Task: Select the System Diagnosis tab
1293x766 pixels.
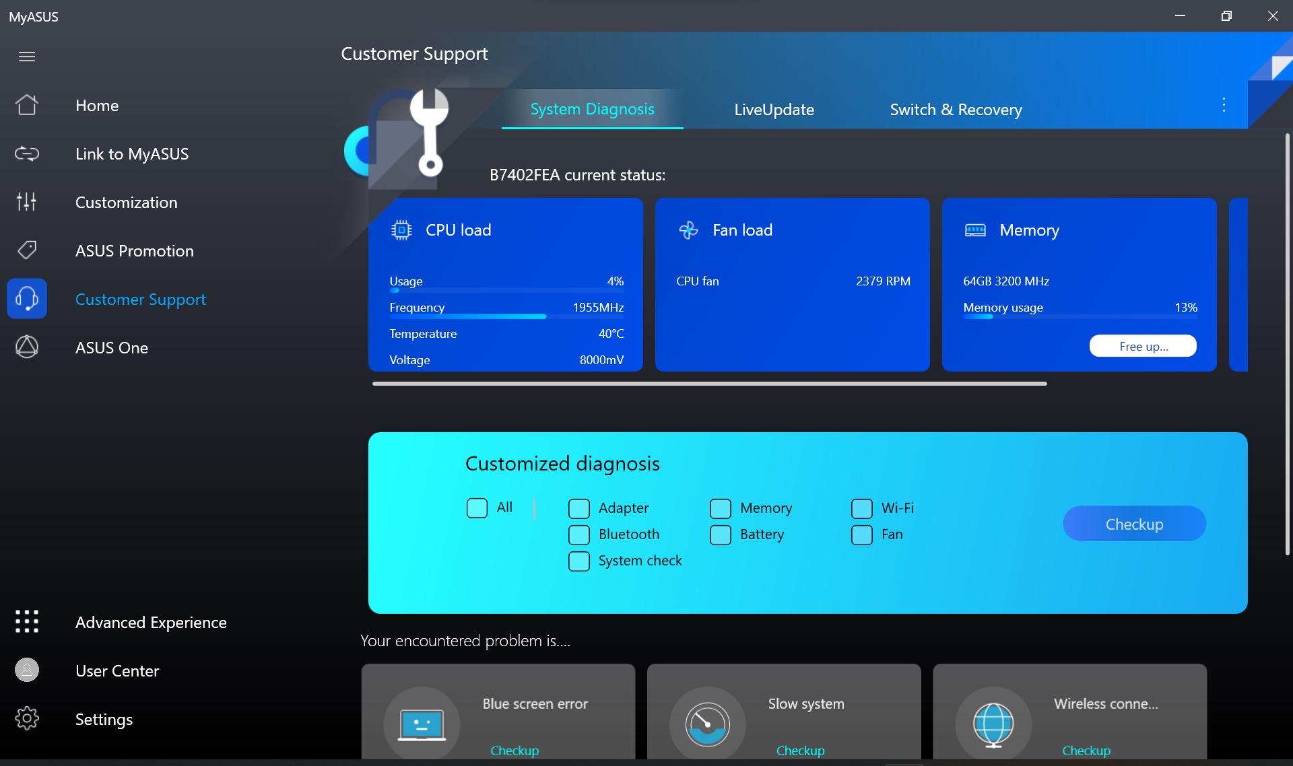Action: [x=592, y=108]
